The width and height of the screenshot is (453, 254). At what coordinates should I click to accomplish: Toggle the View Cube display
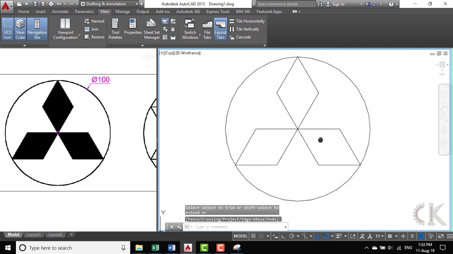20,29
